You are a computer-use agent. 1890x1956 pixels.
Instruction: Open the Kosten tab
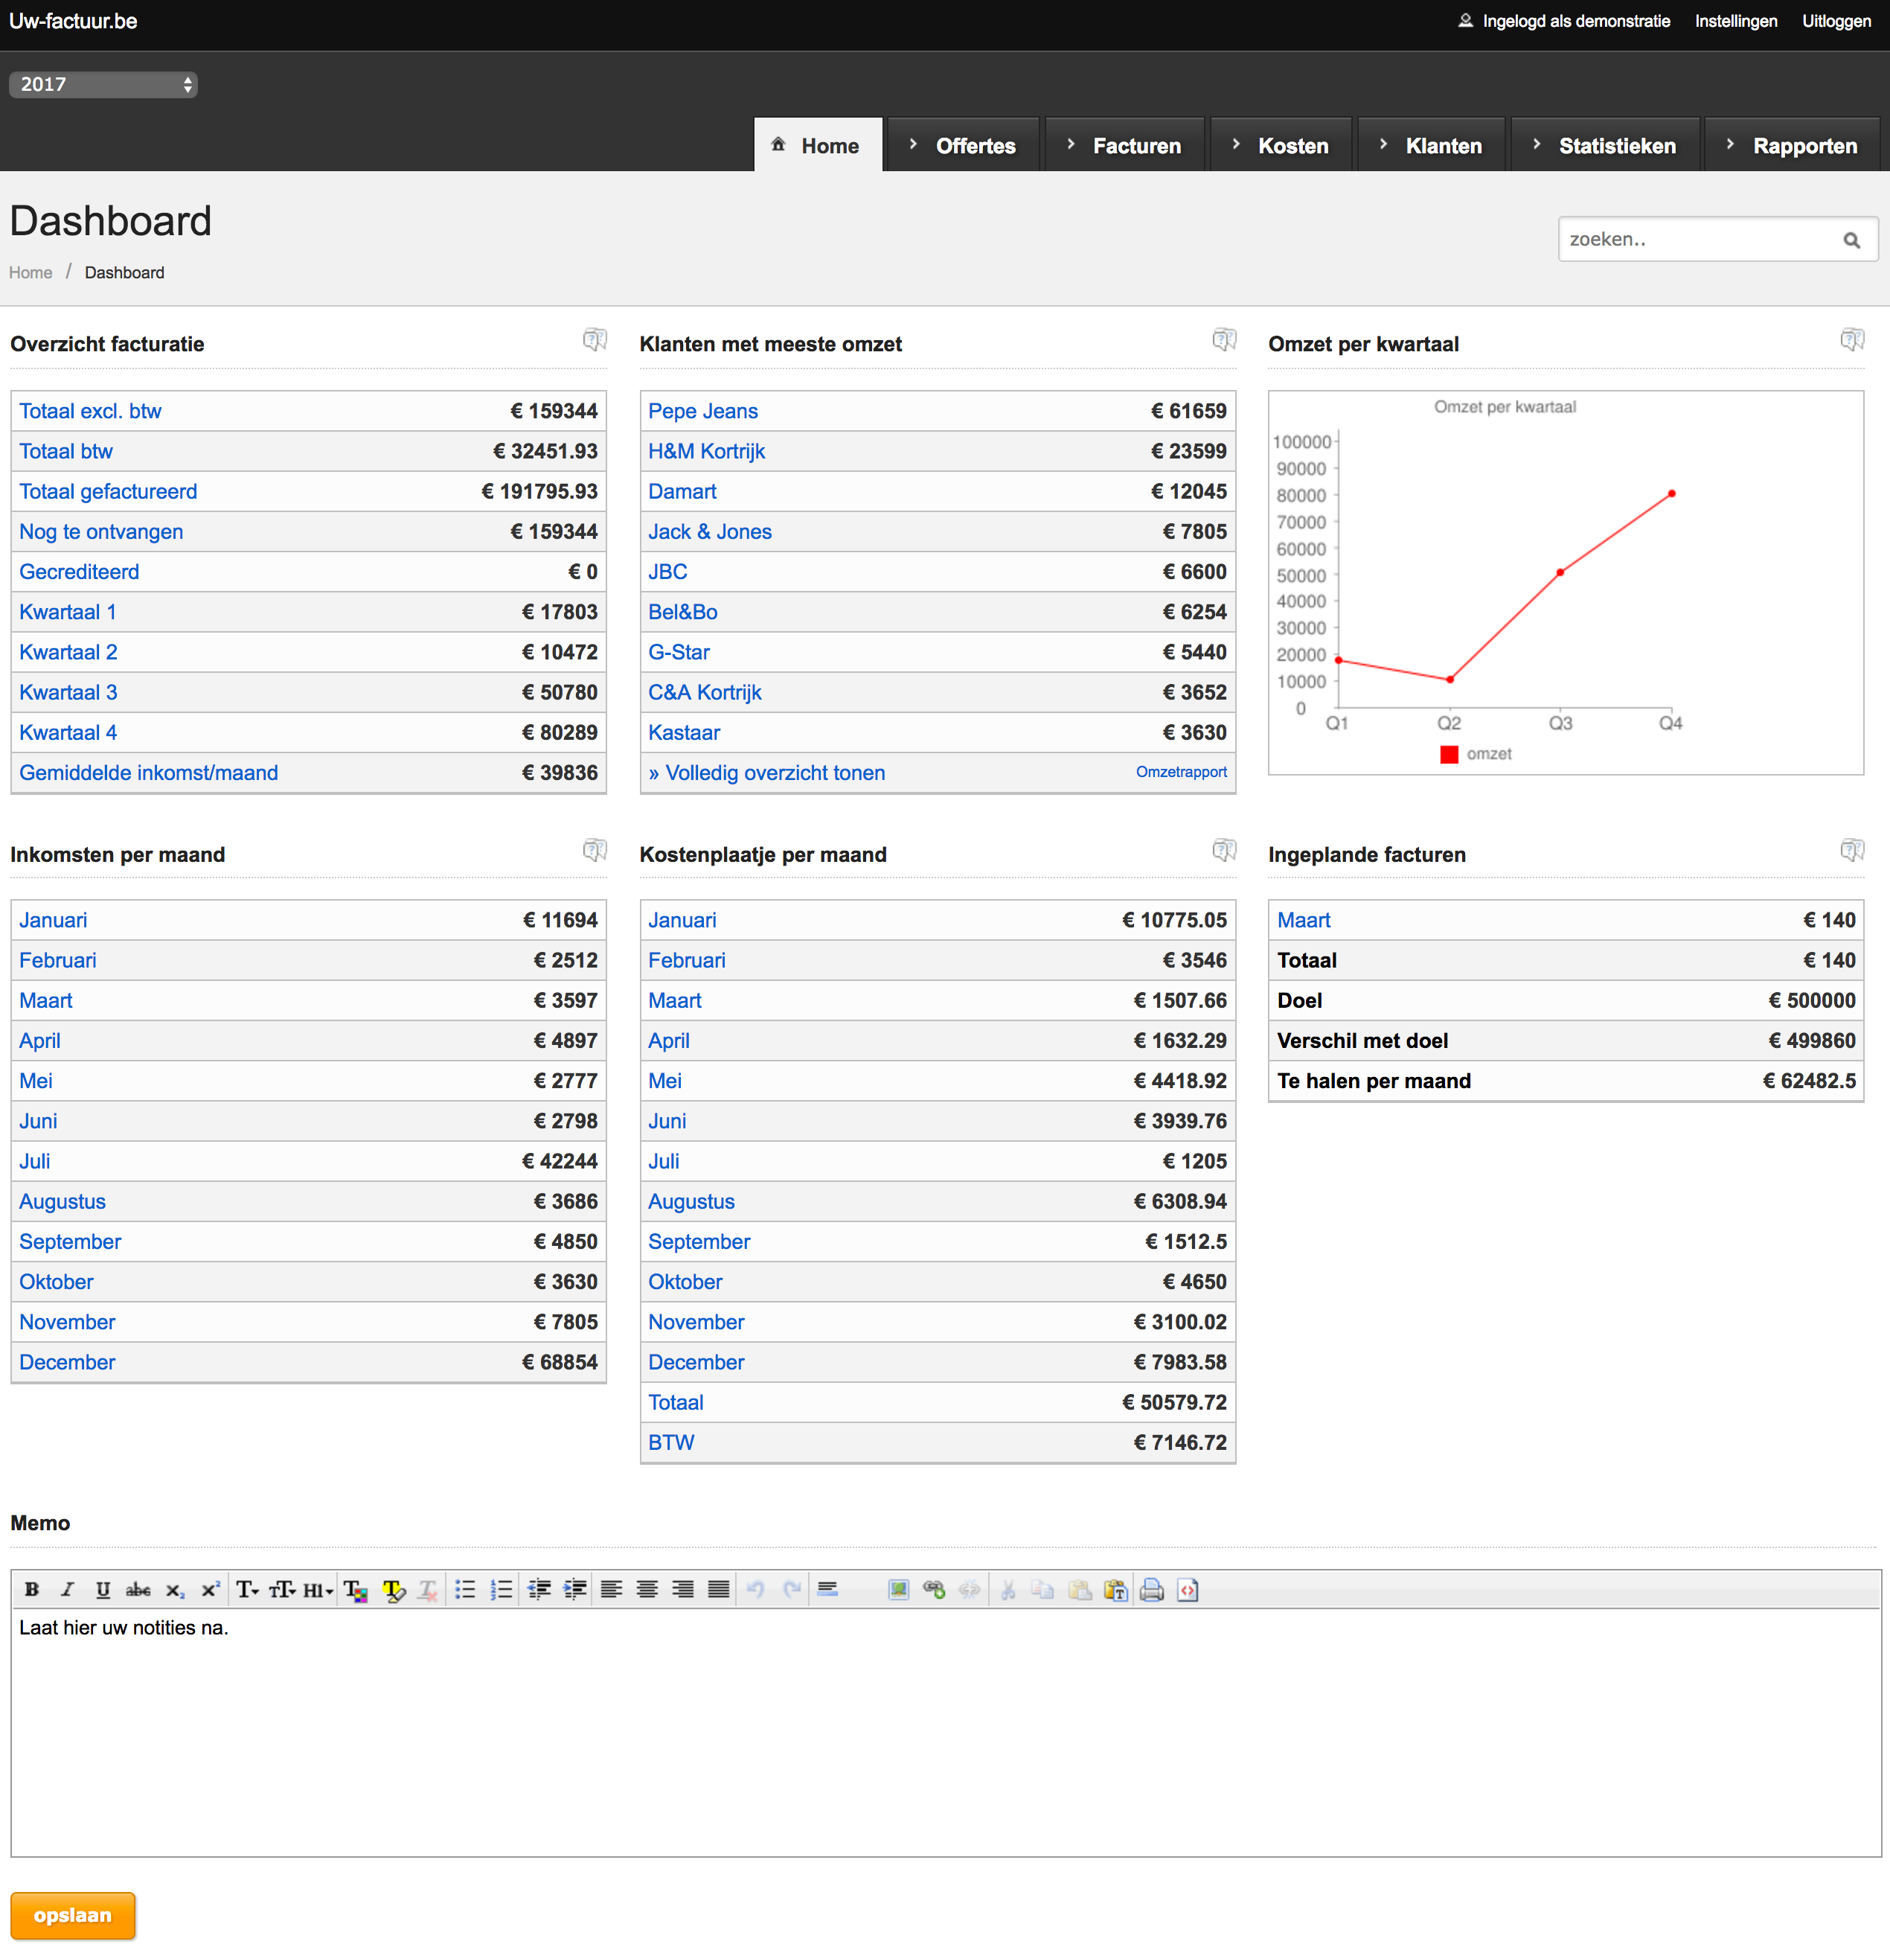pos(1281,146)
